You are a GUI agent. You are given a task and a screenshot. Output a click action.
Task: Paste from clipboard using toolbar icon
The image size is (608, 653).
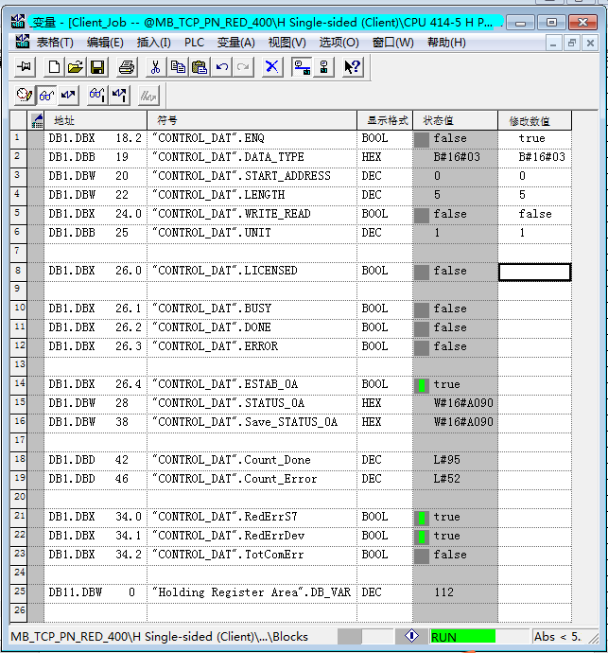(x=199, y=66)
